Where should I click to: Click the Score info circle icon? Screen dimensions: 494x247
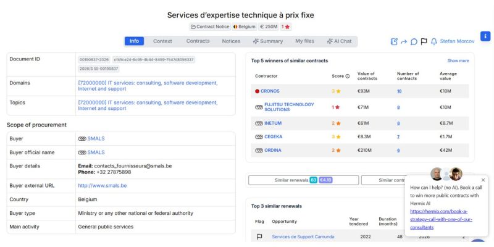tap(348, 76)
